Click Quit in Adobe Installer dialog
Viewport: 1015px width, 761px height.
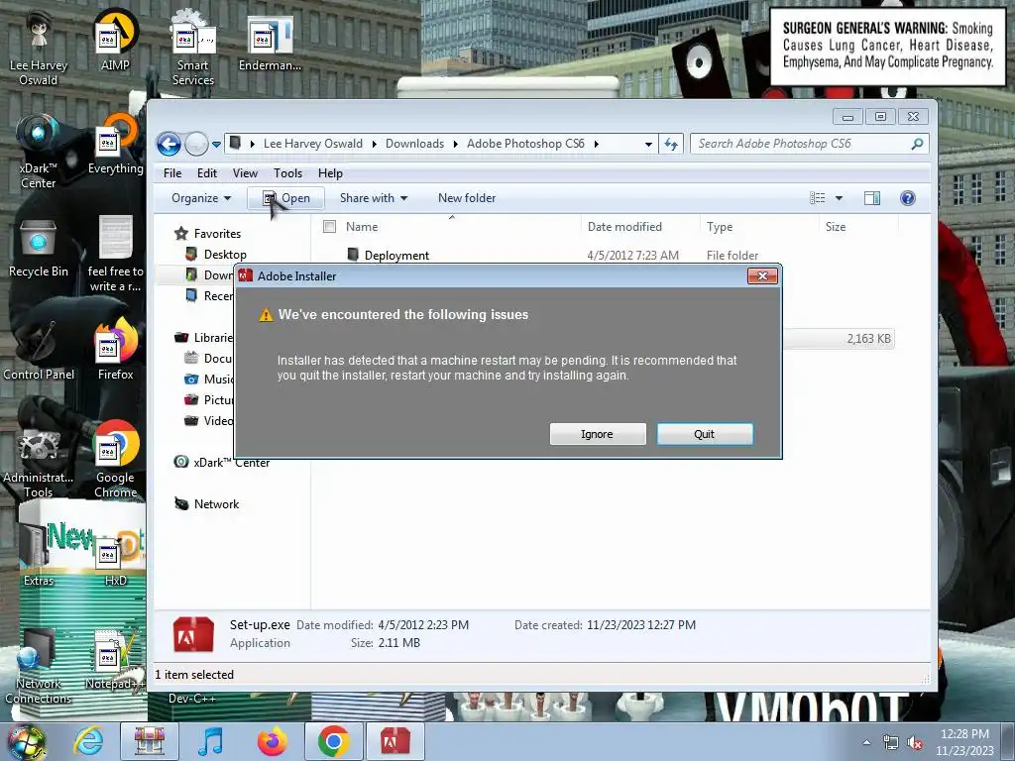tap(705, 434)
